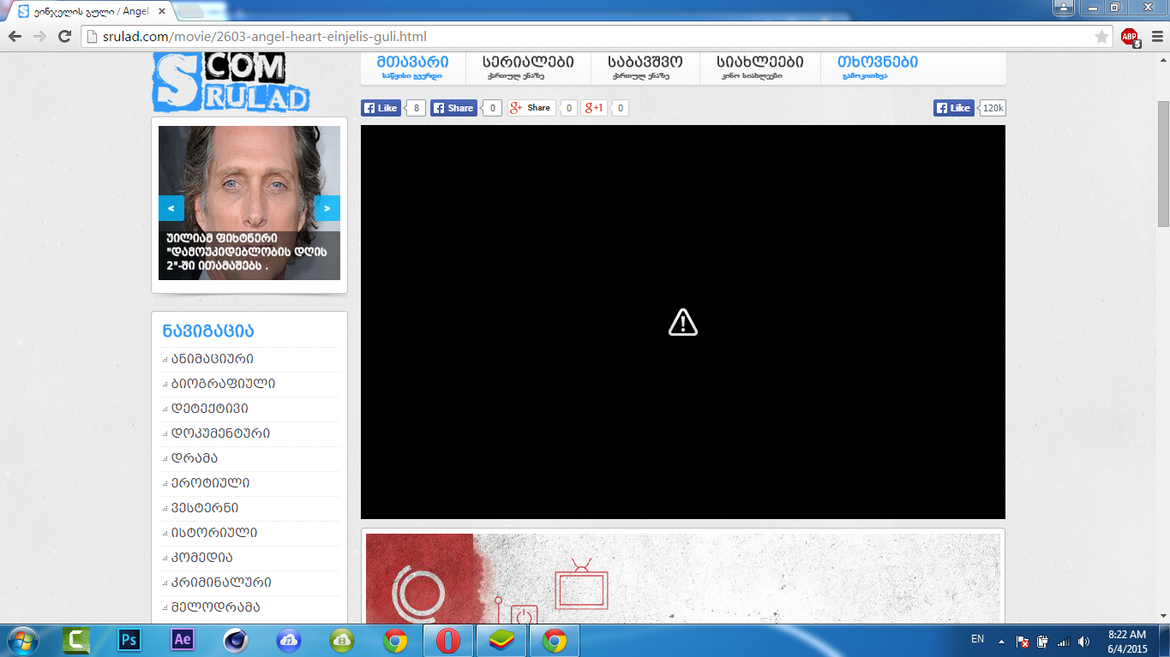Open the Adblock Plus extension icon

coord(1130,37)
